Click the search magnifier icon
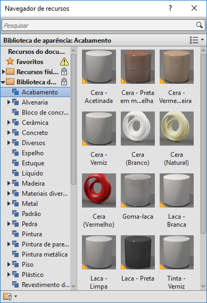This screenshot has height=303, width=207. coord(200,25)
